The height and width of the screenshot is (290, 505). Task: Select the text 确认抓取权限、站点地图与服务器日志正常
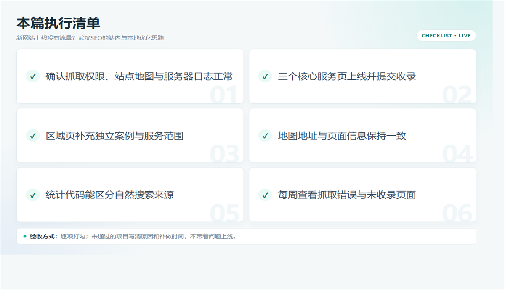tap(139, 76)
